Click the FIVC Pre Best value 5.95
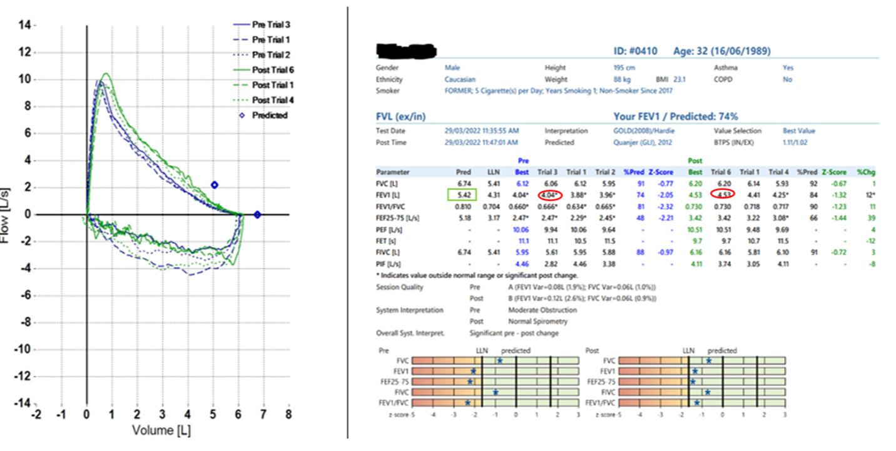Image resolution: width=896 pixels, height=451 pixels. [x=522, y=251]
